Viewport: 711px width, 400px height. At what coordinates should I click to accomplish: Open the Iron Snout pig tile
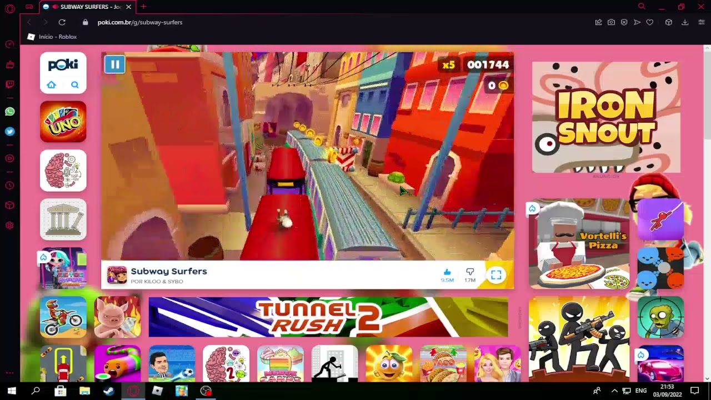[117, 317]
